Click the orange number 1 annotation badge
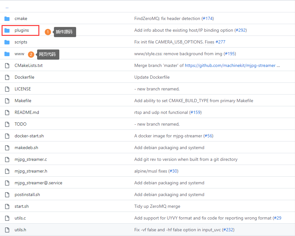This screenshot has width=295, height=236. point(48,32)
